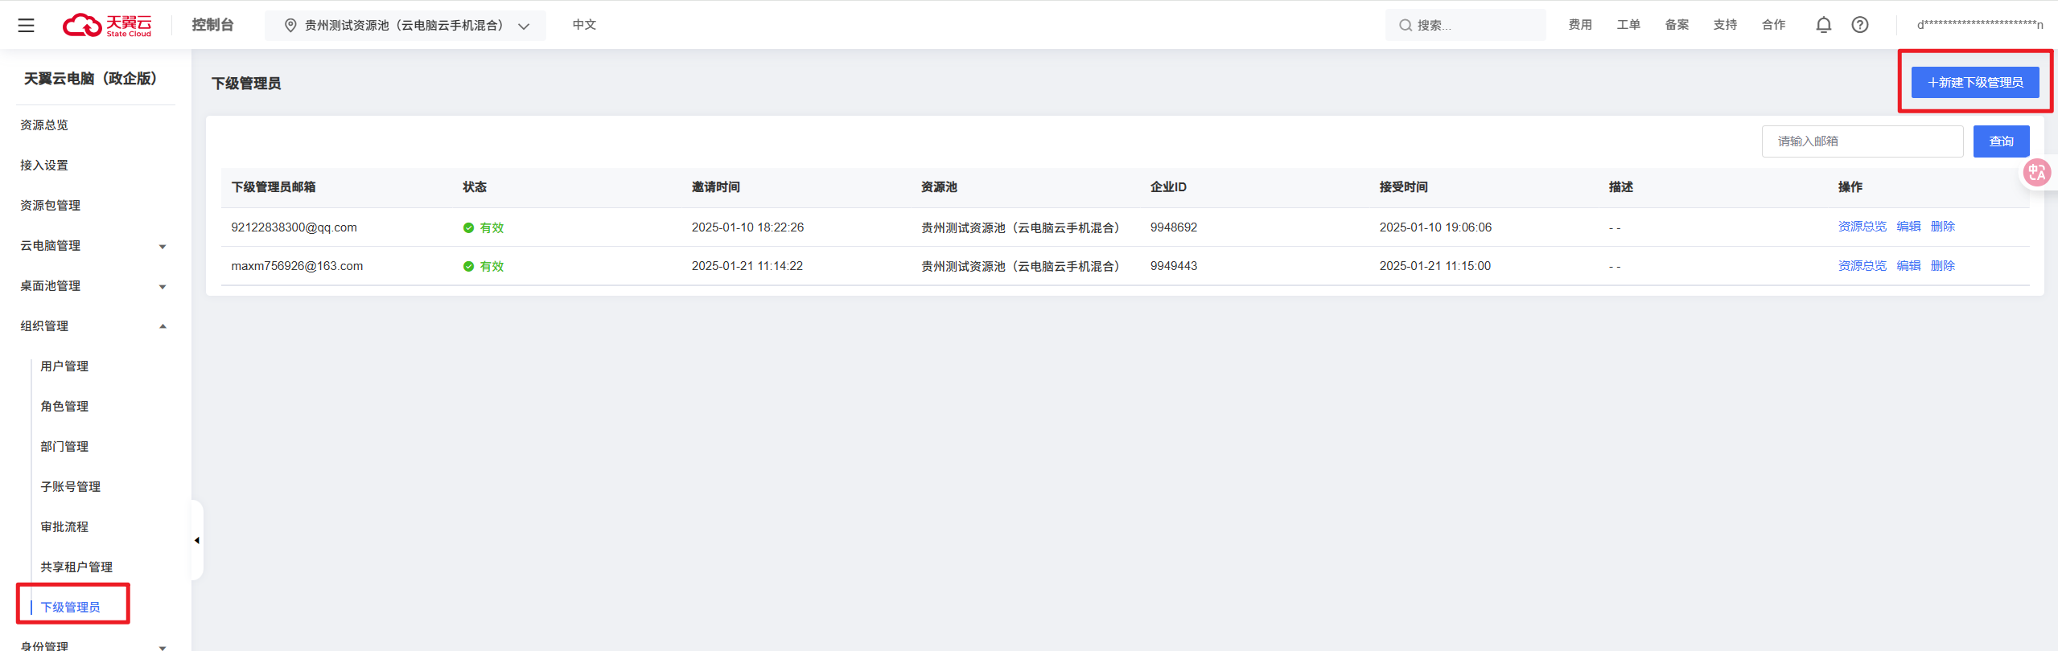
Task: Switch language via 中文
Action: [584, 25]
